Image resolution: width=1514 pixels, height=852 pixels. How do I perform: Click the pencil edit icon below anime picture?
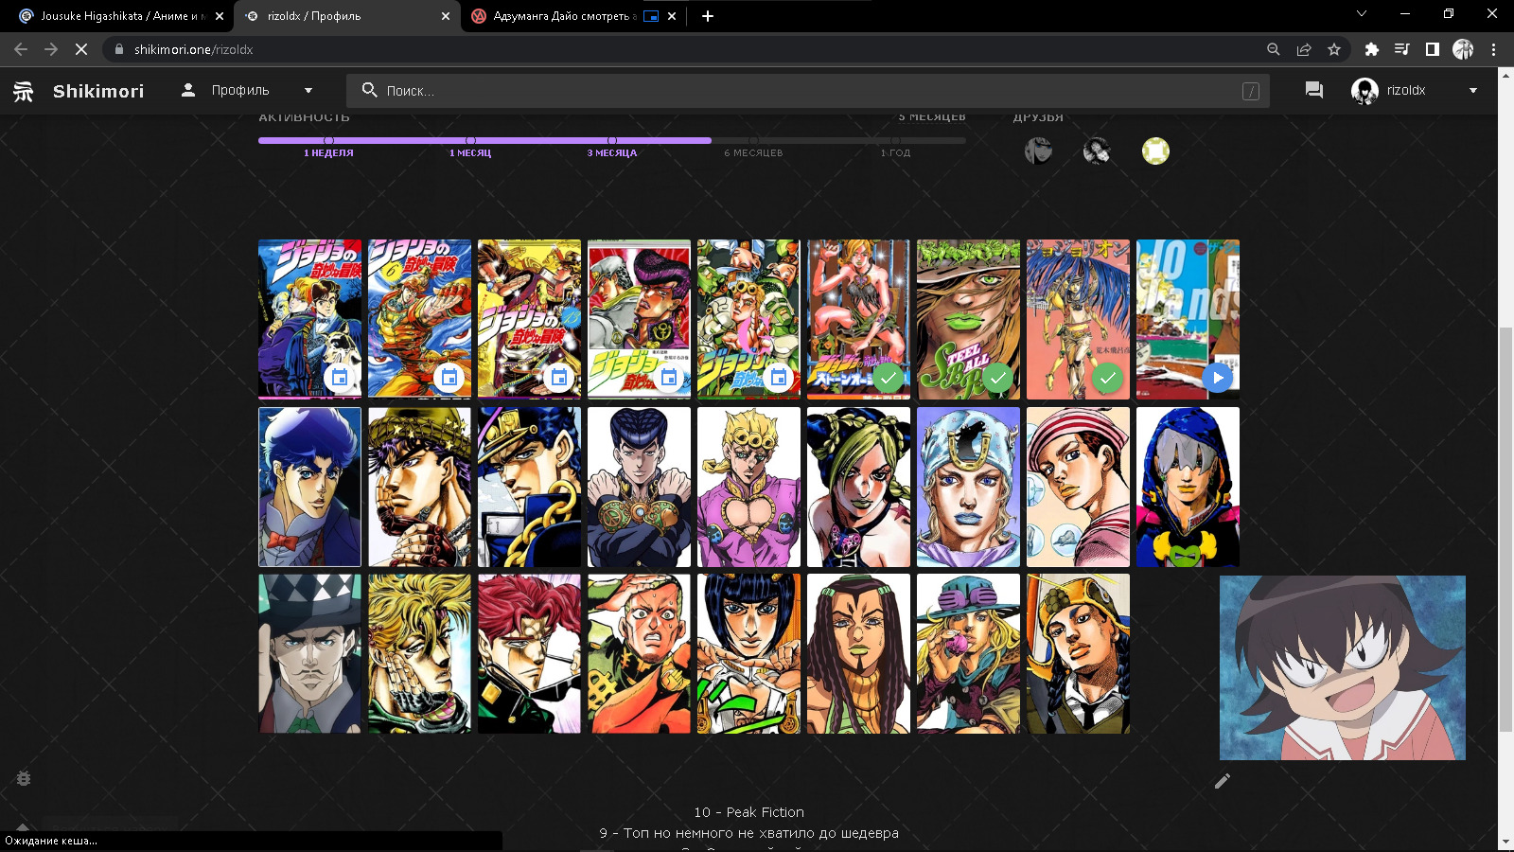coord(1223,781)
